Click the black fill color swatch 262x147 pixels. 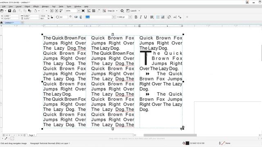pyautogui.click(x=187, y=143)
